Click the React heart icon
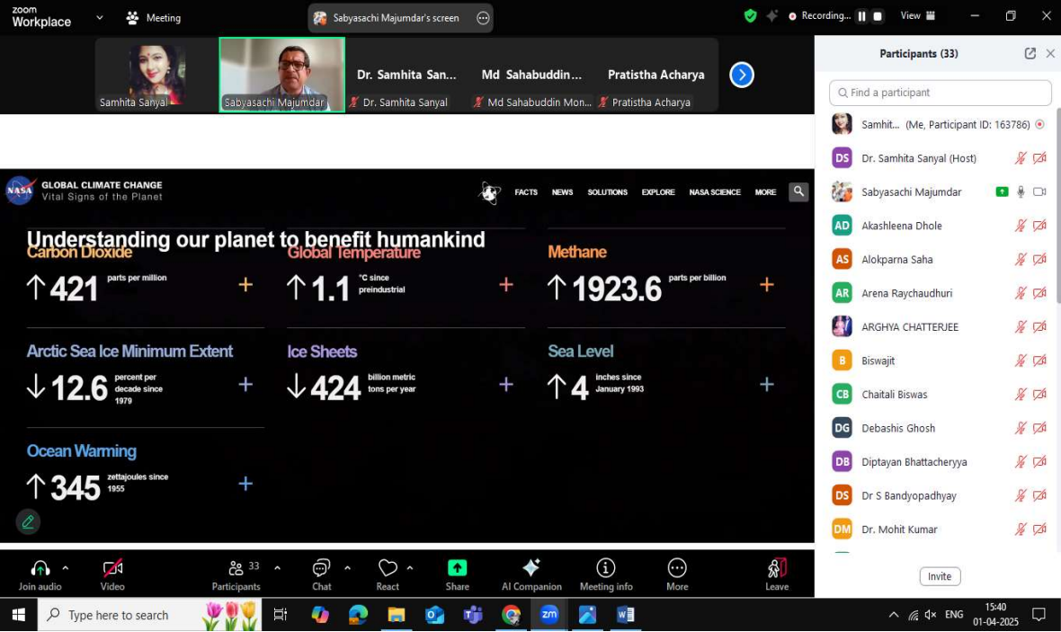1061x632 pixels. click(388, 567)
